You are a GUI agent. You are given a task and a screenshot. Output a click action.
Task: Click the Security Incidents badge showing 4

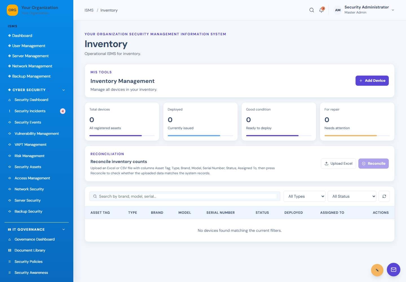point(63,111)
